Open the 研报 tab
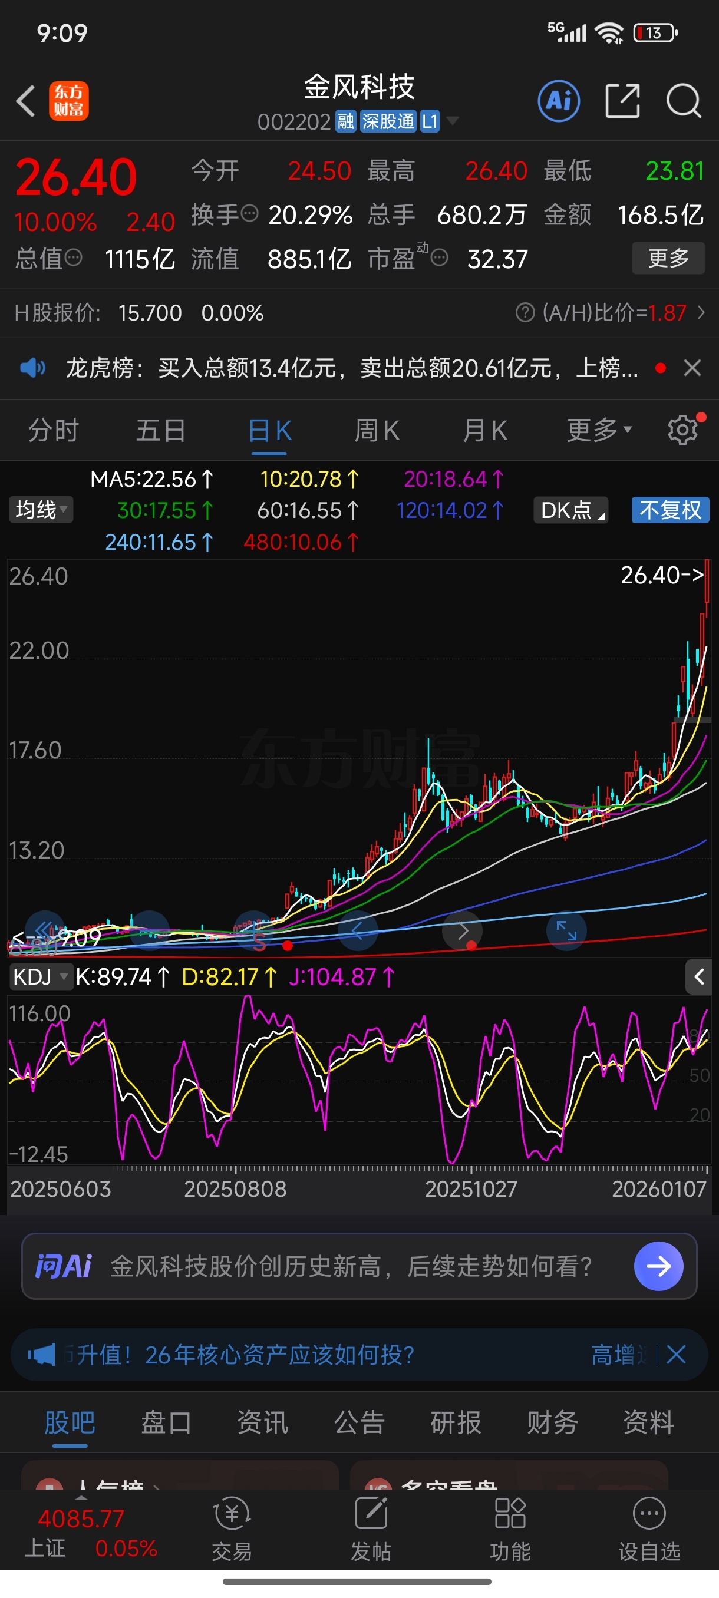 coord(456,1422)
